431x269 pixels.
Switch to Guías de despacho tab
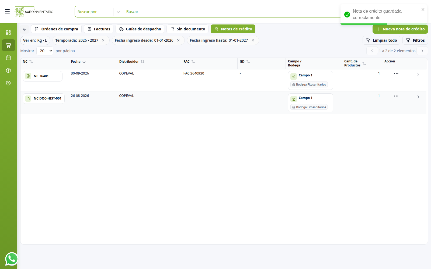click(140, 29)
